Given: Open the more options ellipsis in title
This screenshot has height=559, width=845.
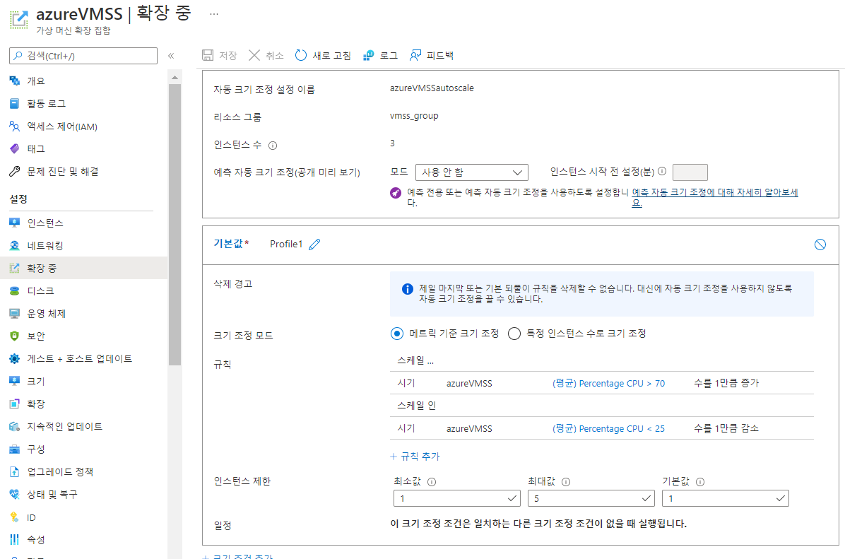Looking at the screenshot, I should (x=214, y=15).
